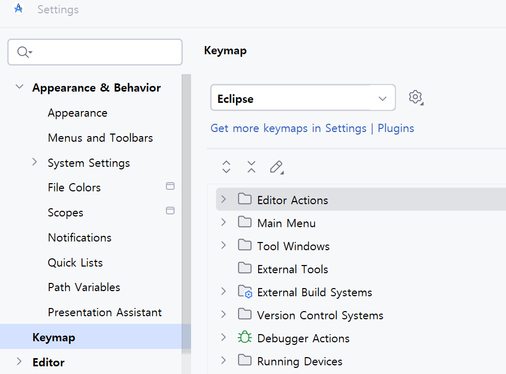Click the green Debugger Actions bug icon

245,337
